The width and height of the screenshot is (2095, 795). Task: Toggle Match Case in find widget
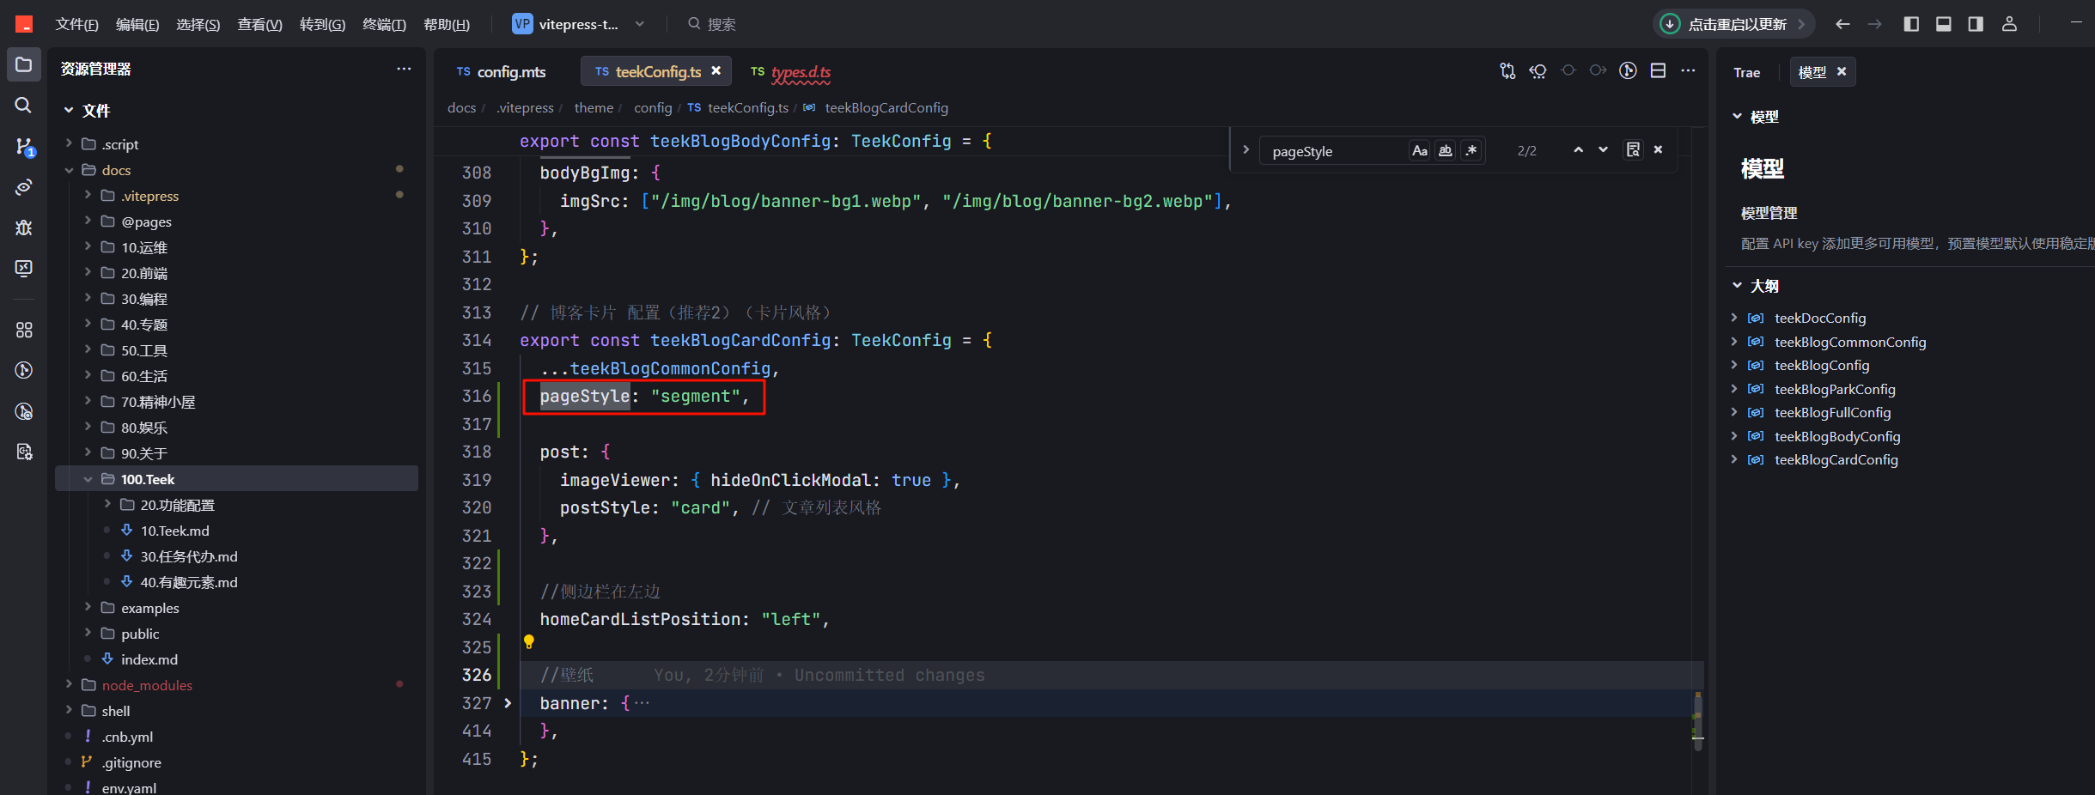[1419, 151]
